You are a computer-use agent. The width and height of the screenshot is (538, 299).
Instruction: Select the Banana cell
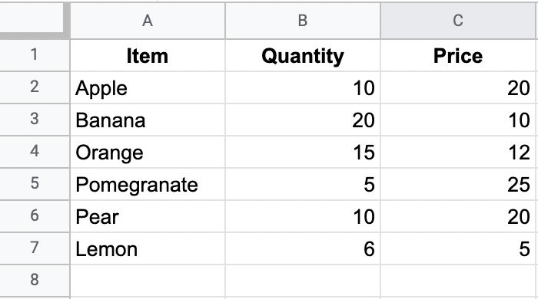click(x=148, y=120)
